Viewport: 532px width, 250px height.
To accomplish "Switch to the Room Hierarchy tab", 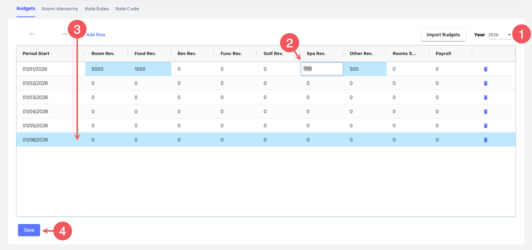I will pyautogui.click(x=60, y=9).
